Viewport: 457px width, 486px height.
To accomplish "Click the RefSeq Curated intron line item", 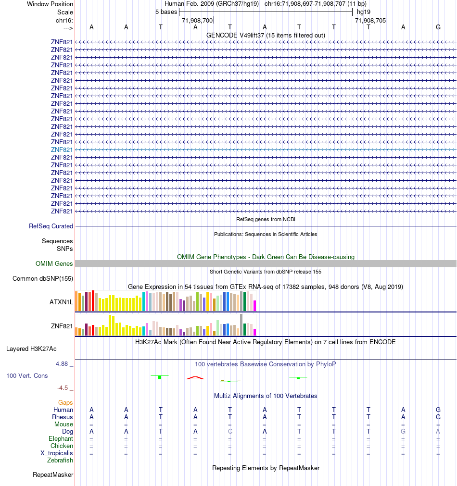I will tap(266, 226).
